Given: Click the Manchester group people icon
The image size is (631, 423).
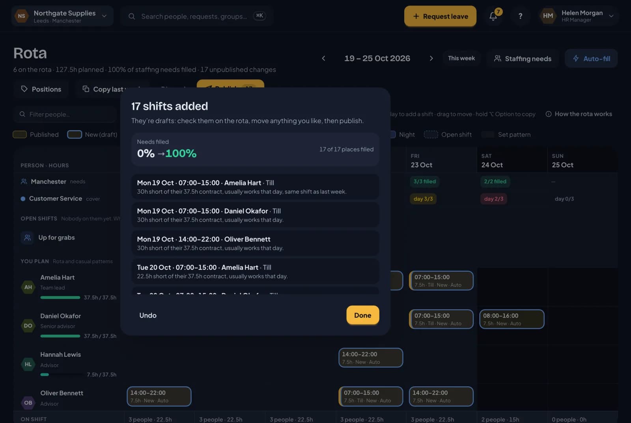Looking at the screenshot, I should [24, 182].
